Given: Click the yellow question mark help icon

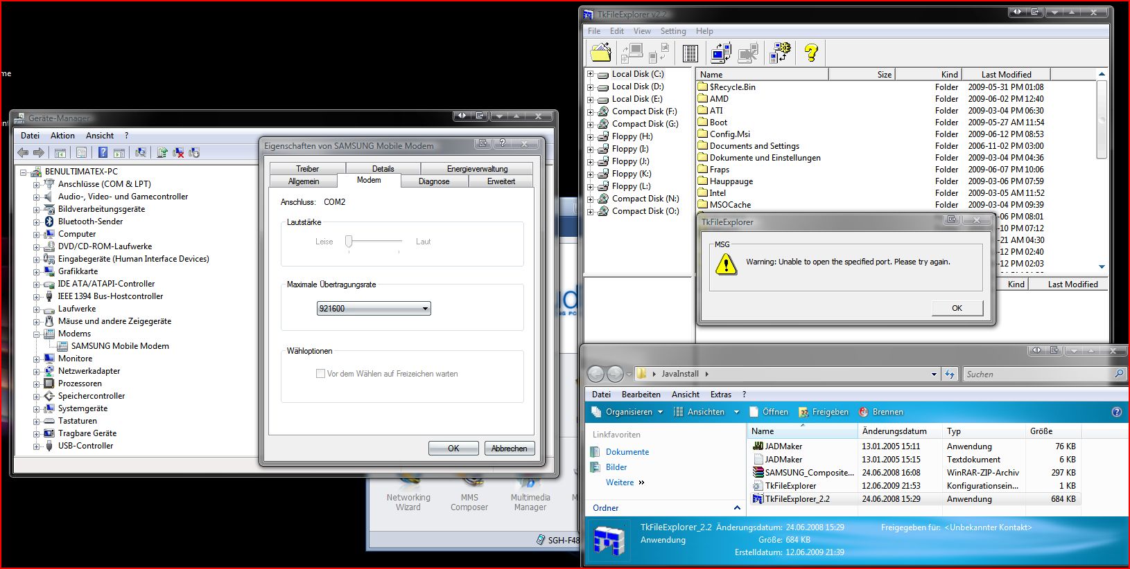Looking at the screenshot, I should (x=810, y=53).
